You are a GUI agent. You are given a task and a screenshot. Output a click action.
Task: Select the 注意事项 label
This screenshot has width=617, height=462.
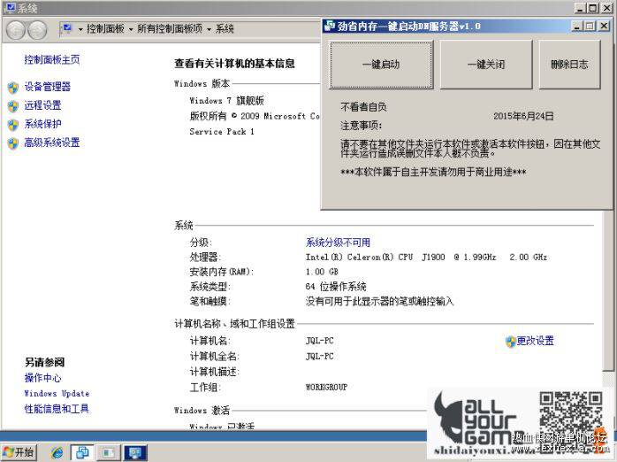coord(361,126)
